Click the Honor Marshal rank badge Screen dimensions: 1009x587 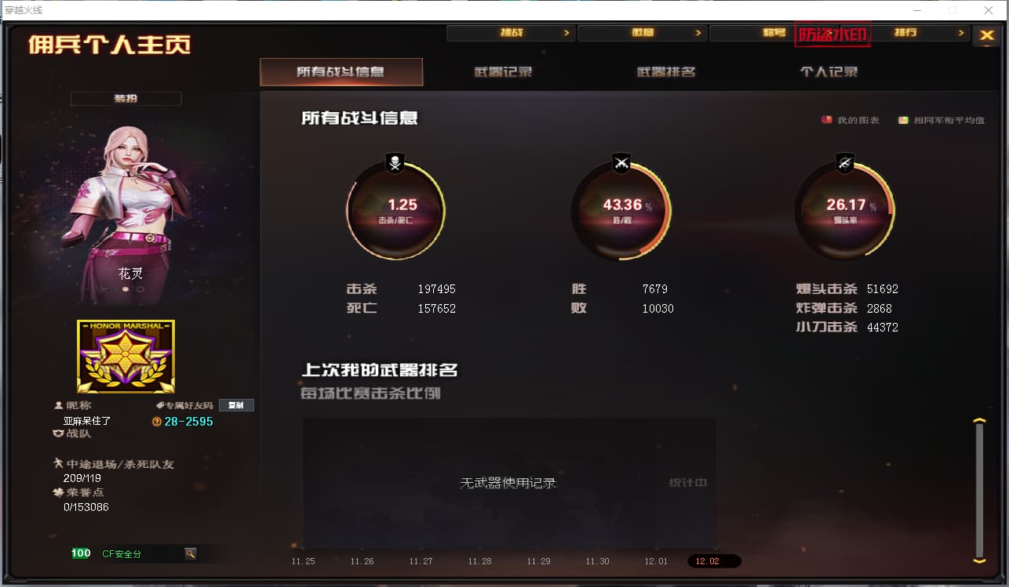126,357
